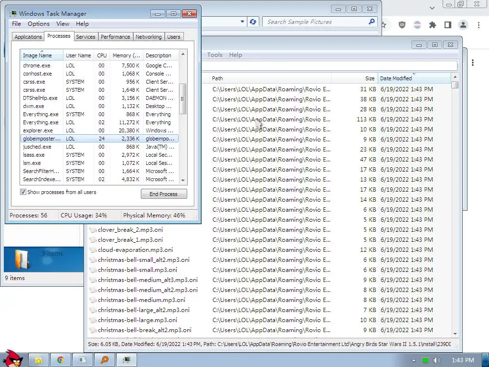
Task: Open Chrome profile avatar icon
Action: tap(463, 25)
